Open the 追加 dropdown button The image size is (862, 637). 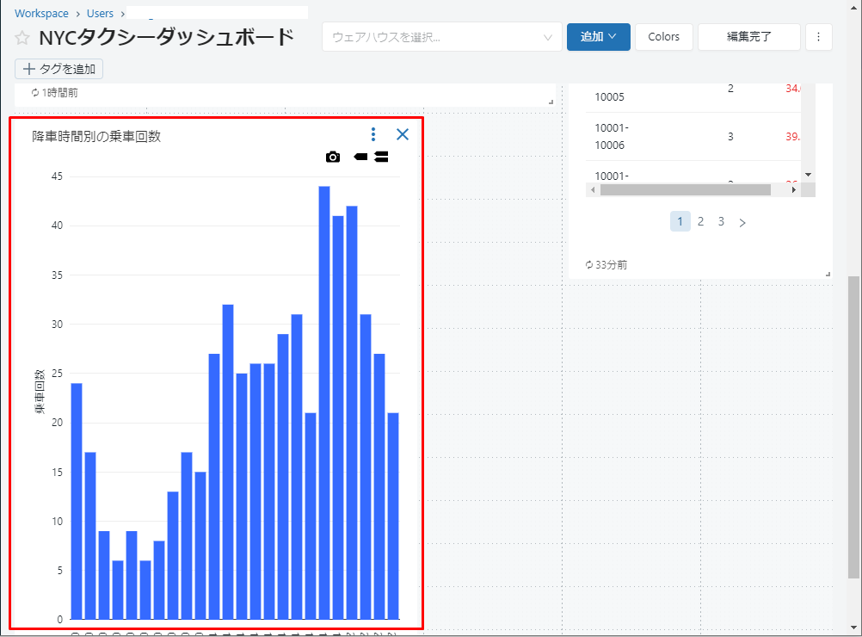598,37
